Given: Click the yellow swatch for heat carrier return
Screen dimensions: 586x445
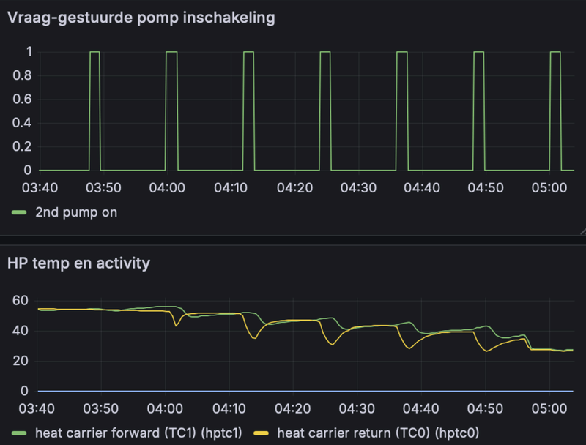Looking at the screenshot, I should 262,433.
